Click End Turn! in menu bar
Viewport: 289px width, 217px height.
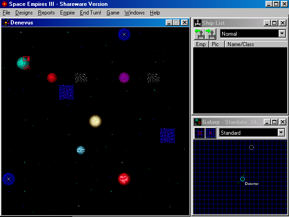(90, 13)
